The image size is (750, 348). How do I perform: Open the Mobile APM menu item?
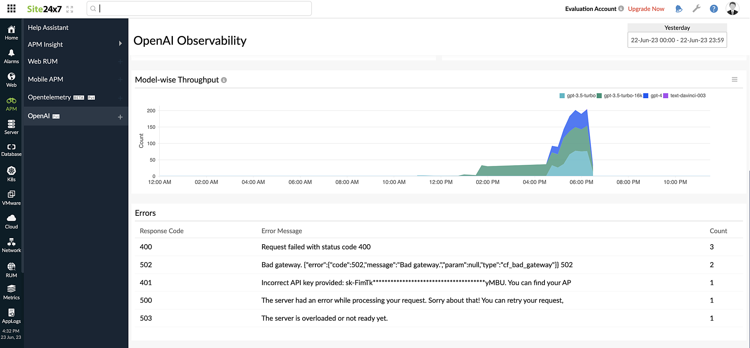(x=45, y=79)
